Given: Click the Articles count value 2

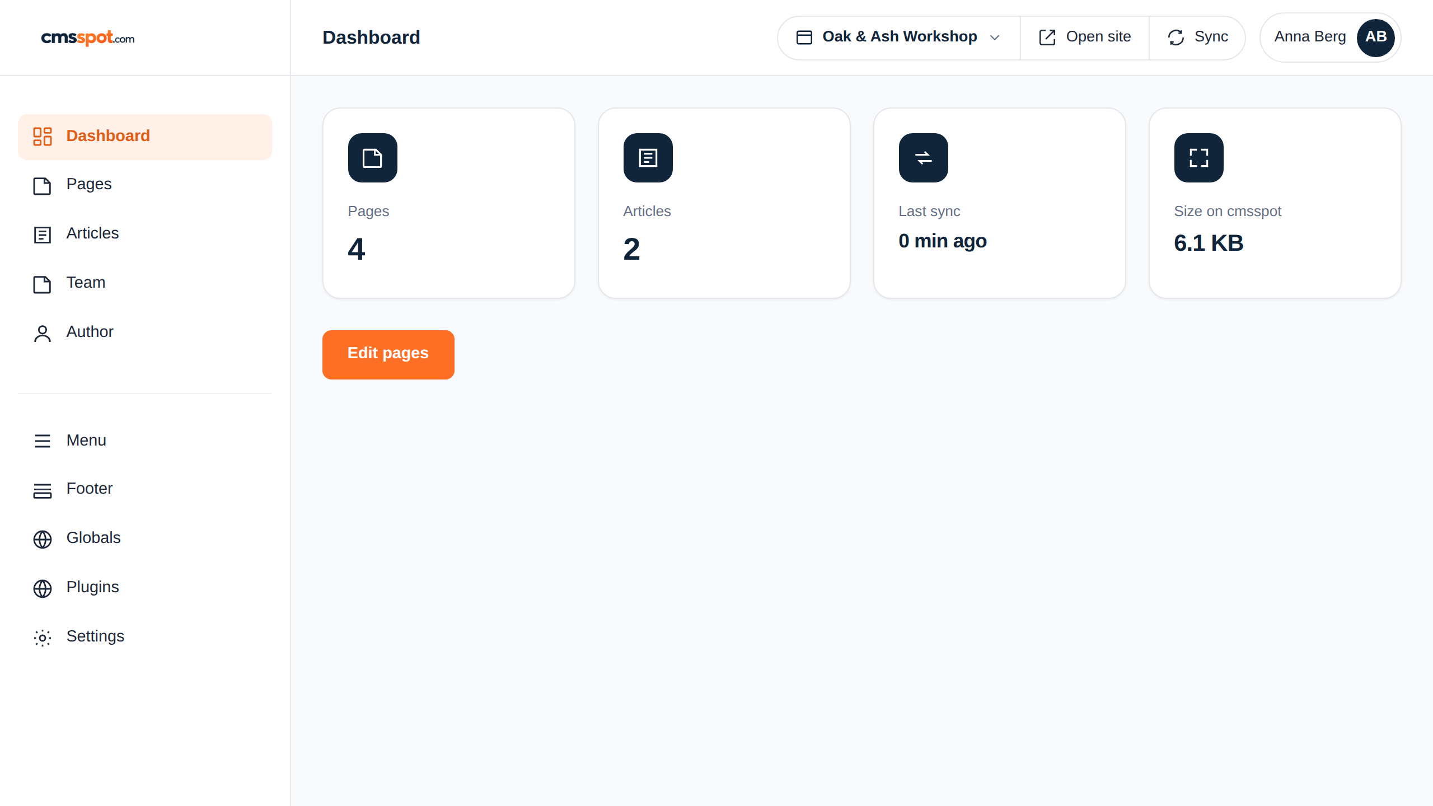Looking at the screenshot, I should pyautogui.click(x=631, y=249).
